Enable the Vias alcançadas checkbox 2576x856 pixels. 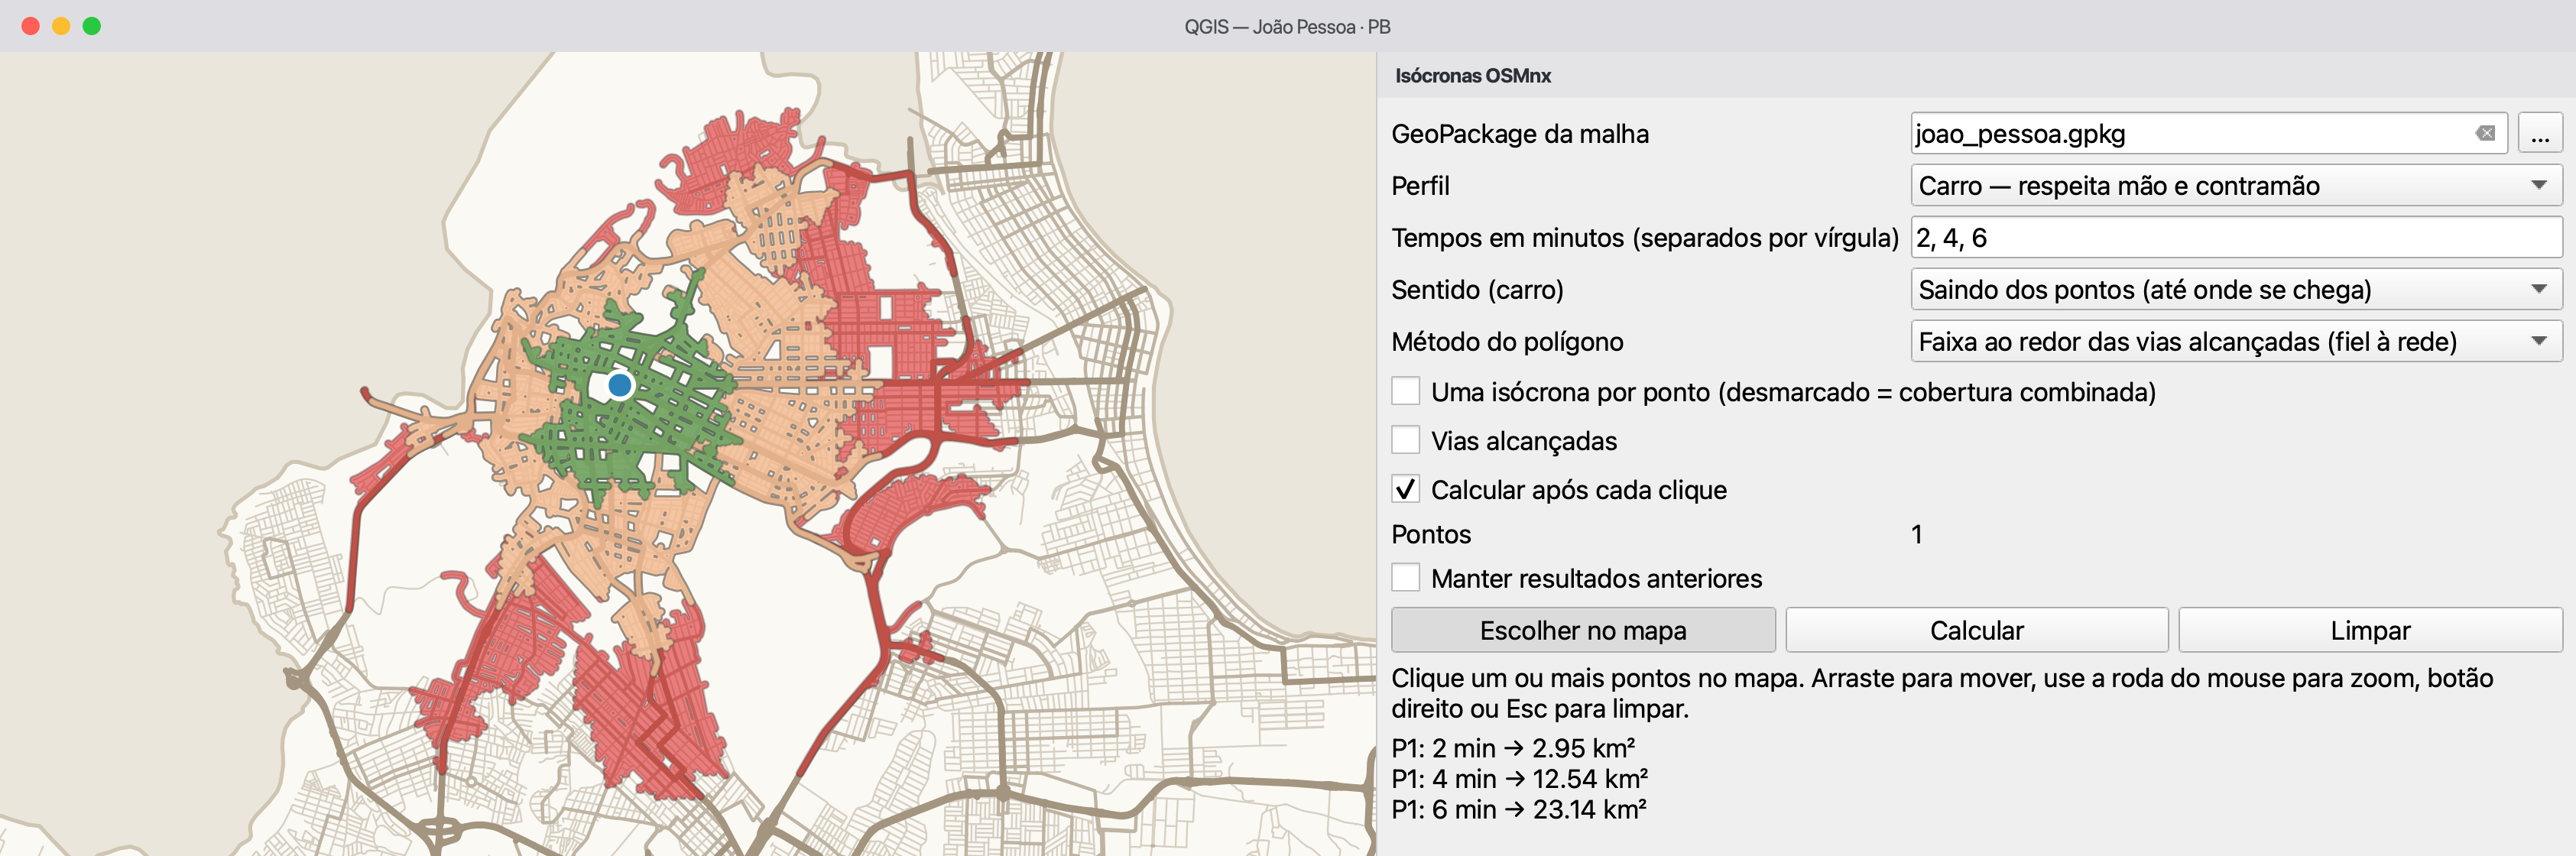(1406, 440)
